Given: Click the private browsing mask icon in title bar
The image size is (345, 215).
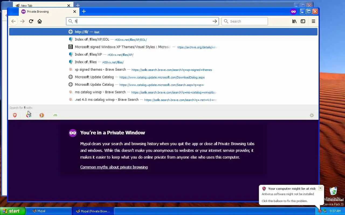Looking at the screenshot, I should (294, 11).
